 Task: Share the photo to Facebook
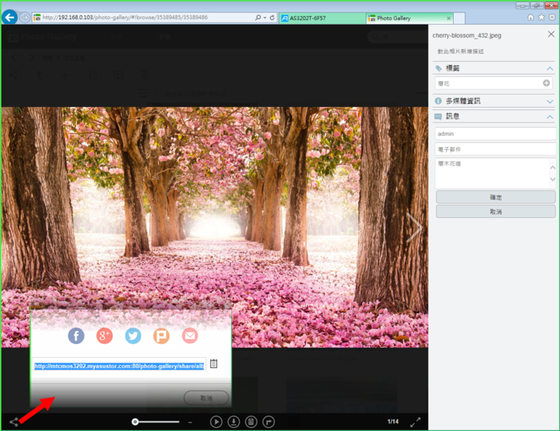point(76,336)
